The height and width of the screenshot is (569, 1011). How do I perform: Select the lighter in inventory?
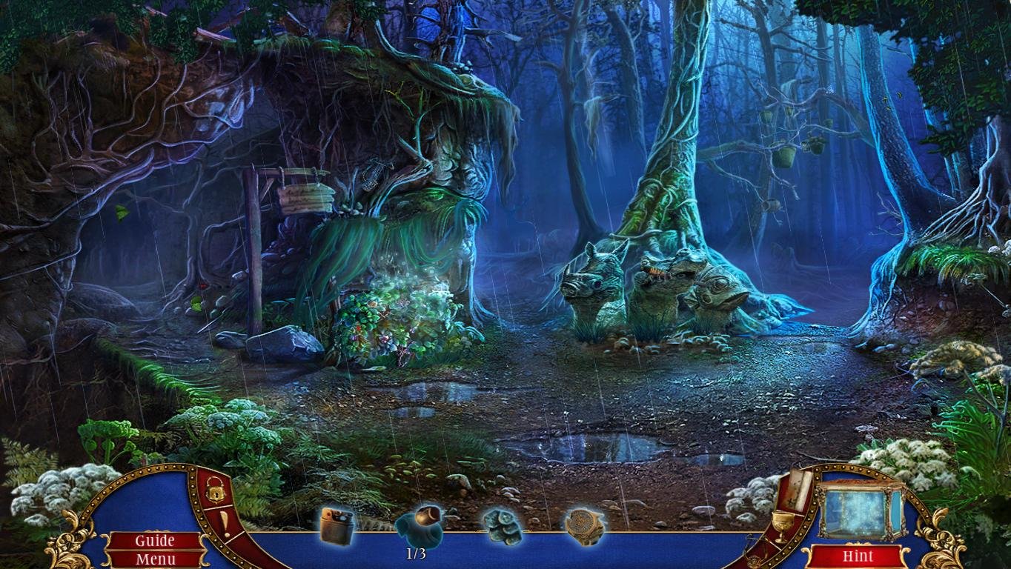coord(337,527)
